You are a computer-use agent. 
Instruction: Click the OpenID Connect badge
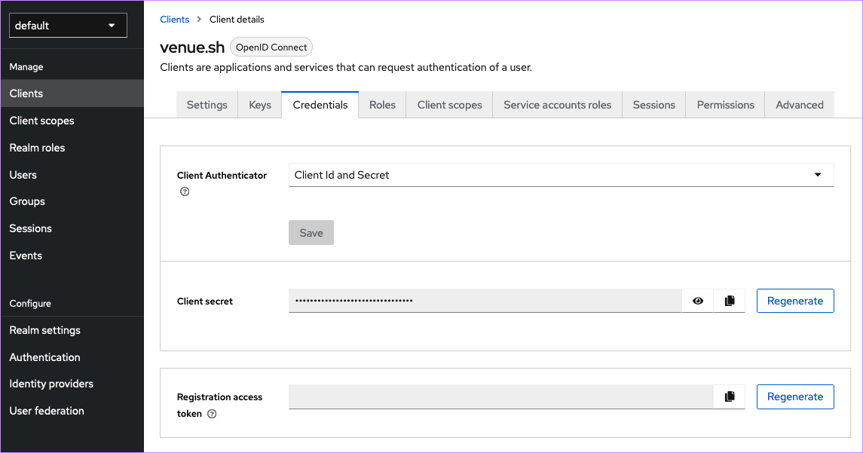[x=271, y=47]
